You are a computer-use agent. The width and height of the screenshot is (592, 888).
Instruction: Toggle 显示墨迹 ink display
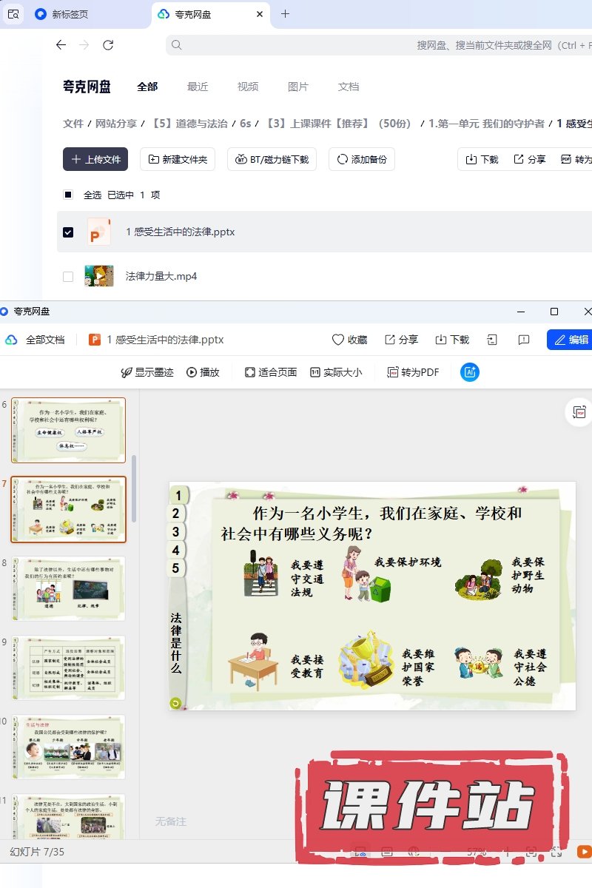tap(147, 372)
